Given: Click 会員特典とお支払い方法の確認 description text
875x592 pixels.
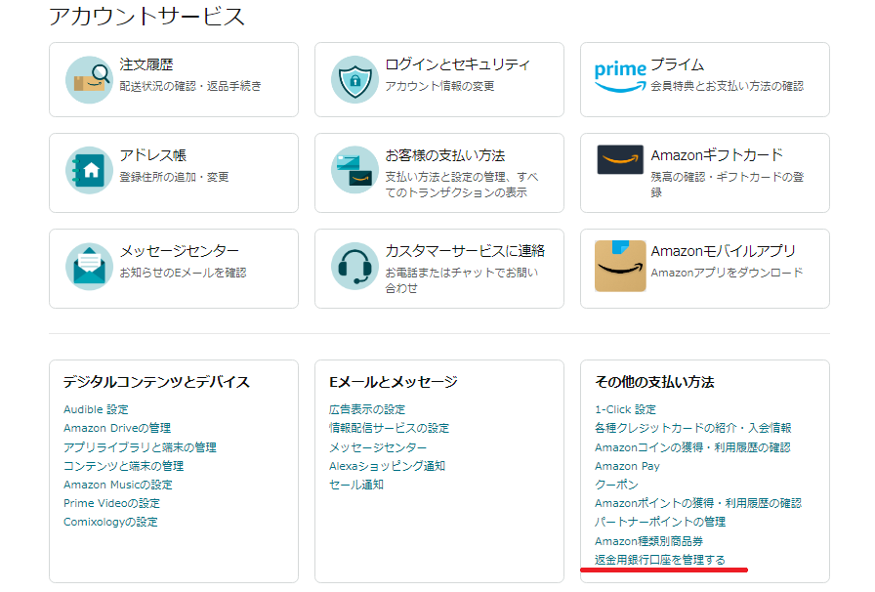Looking at the screenshot, I should [728, 86].
